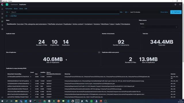Open the Source select dropdown
The image size is (184, 103).
tap(159, 27)
